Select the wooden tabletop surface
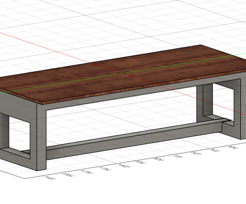246x204 pixels. click(x=121, y=74)
